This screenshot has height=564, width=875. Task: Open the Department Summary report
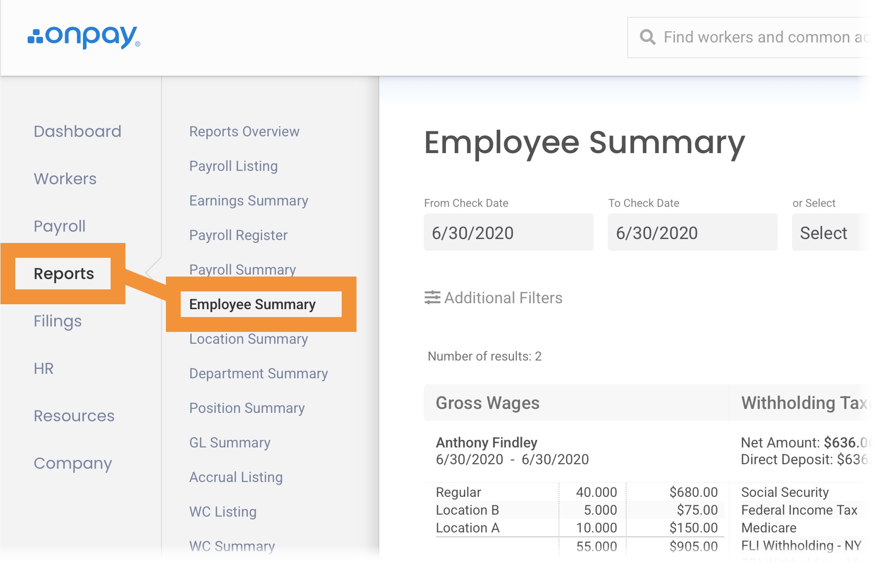click(258, 373)
